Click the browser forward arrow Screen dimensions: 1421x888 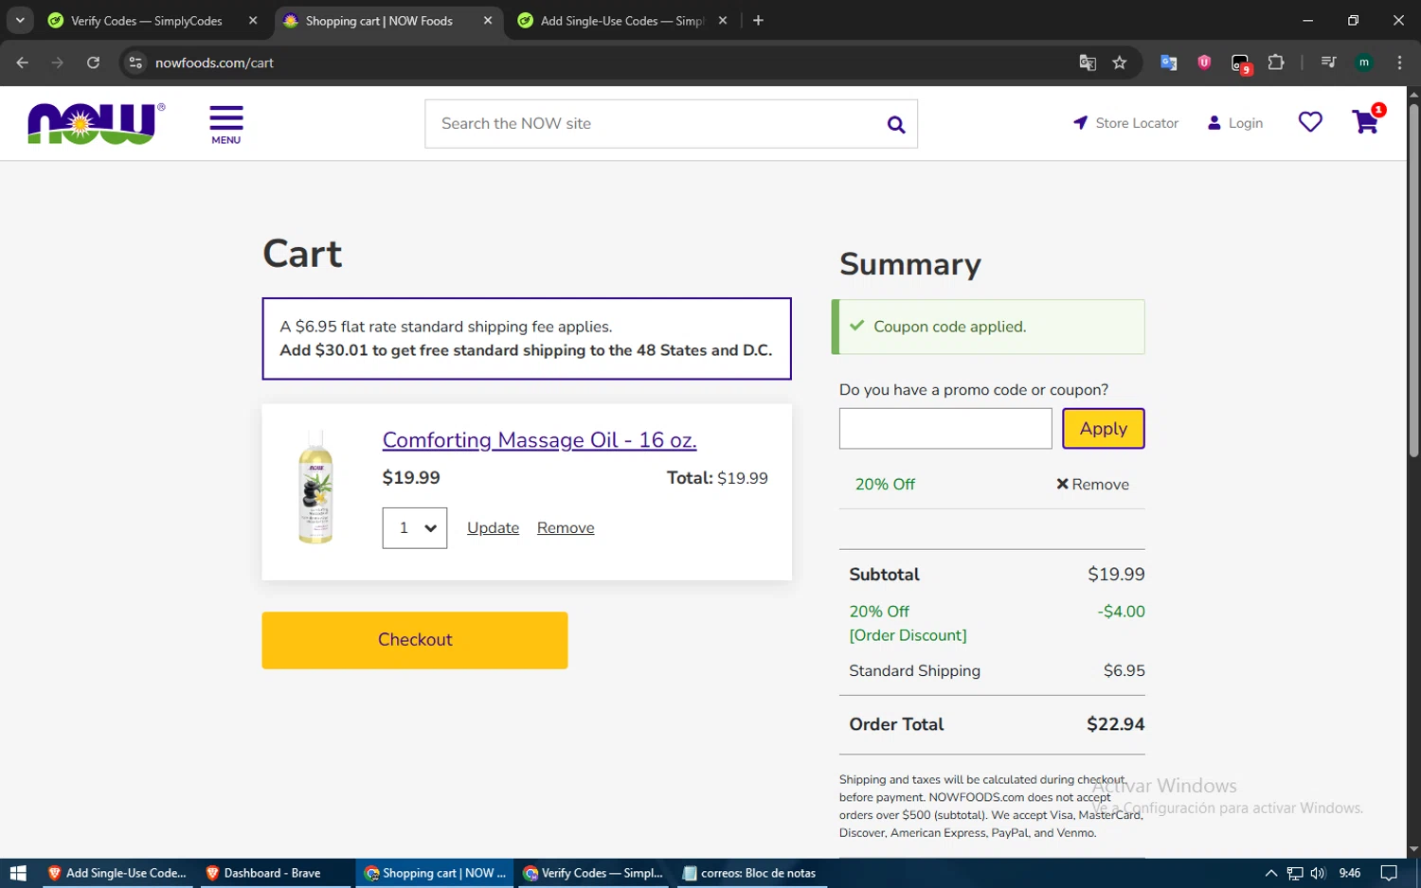pos(58,62)
